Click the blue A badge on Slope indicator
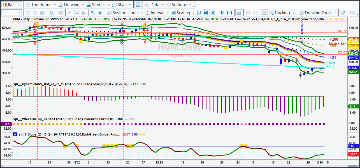The height and width of the screenshot is (168, 360). [15, 134]
